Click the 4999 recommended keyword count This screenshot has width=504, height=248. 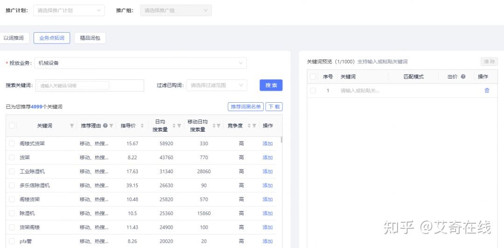tap(37, 107)
